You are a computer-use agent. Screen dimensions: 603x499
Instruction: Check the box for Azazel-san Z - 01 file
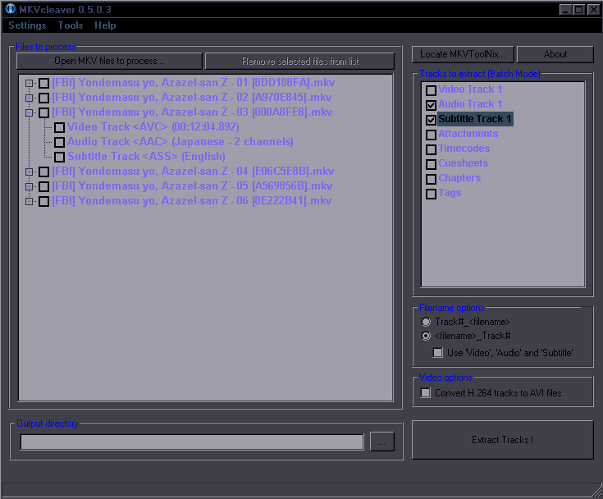tap(43, 83)
